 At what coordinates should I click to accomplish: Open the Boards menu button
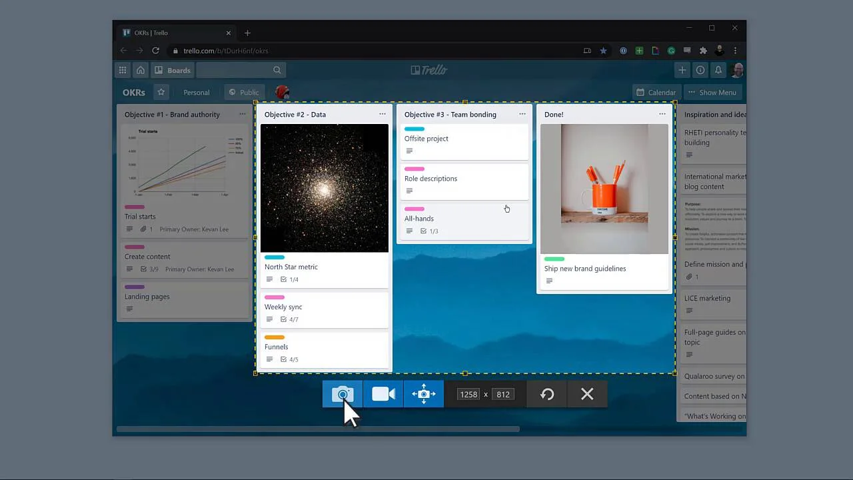coord(173,70)
